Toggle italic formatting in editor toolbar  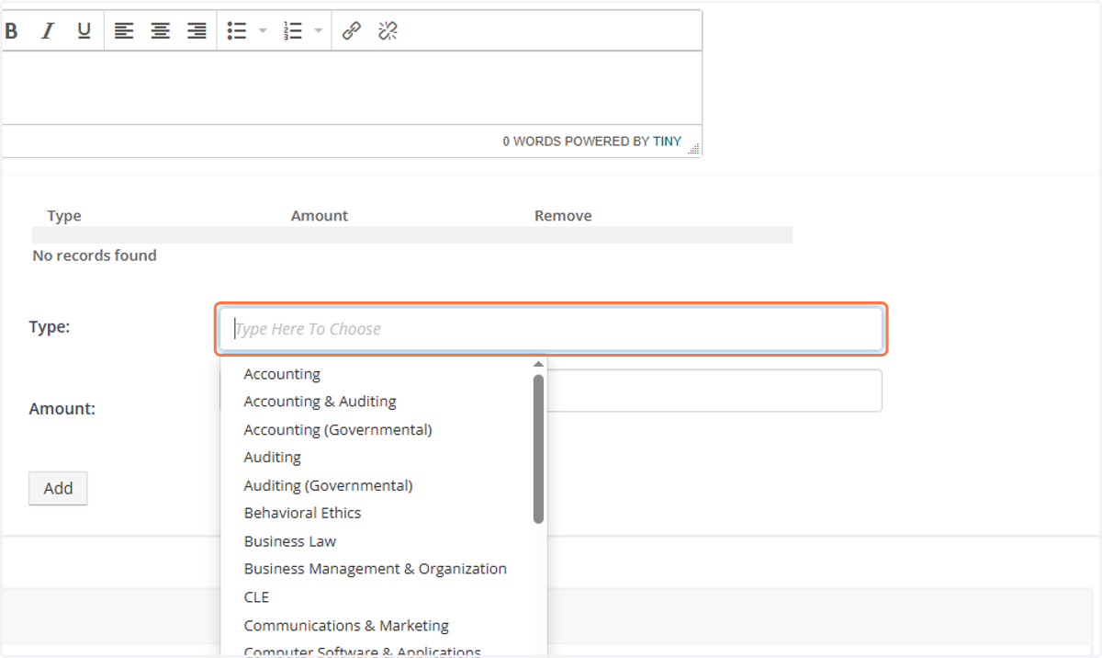[x=48, y=31]
